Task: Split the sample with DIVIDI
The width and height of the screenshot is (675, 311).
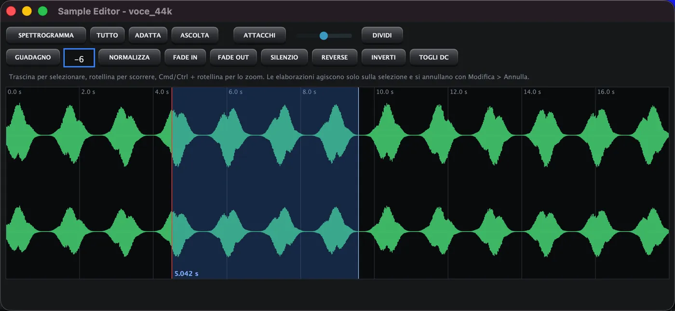Action: point(382,35)
